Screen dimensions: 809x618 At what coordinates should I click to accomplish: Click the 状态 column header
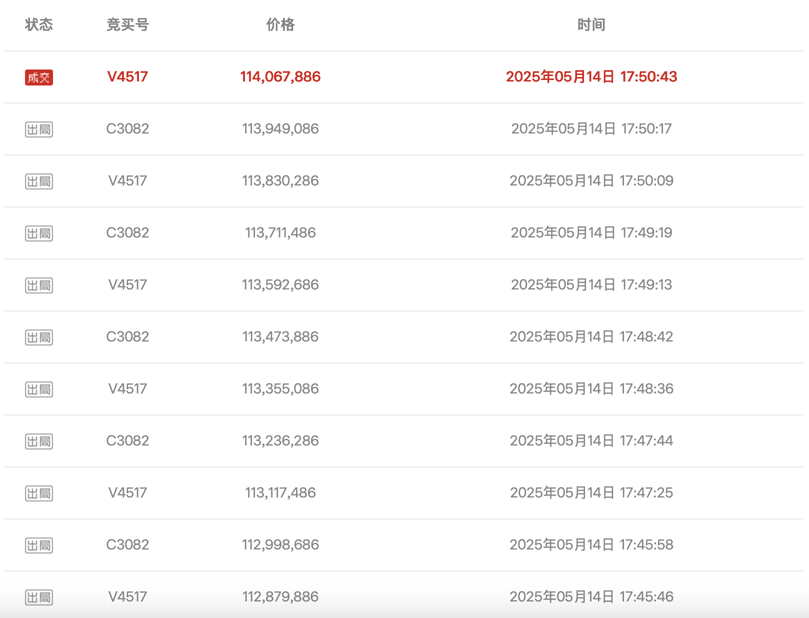click(x=39, y=24)
